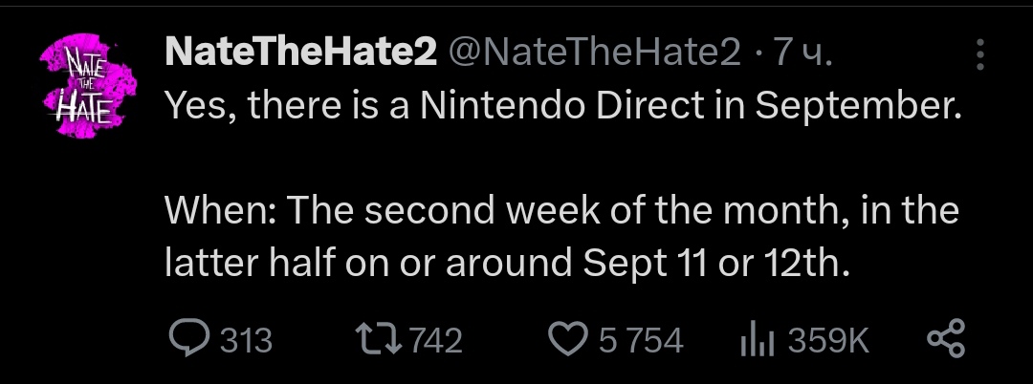1033x384 pixels.
Task: Open the reply speech bubble icon
Action: coord(187,340)
